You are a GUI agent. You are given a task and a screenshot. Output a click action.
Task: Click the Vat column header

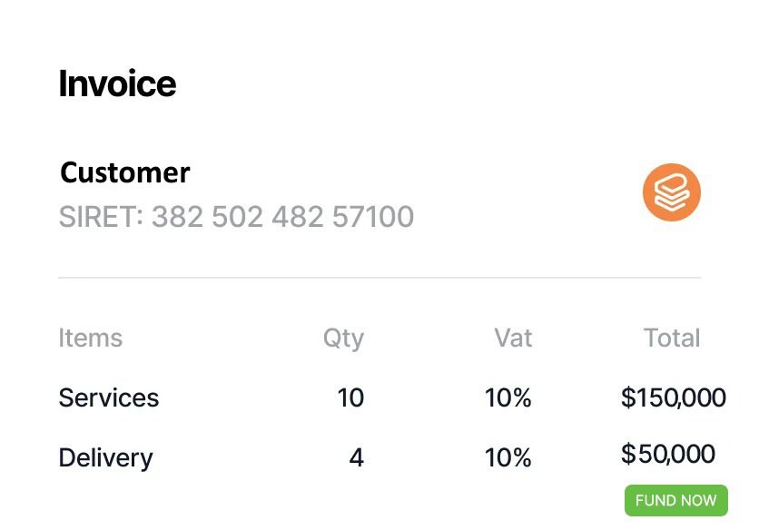pyautogui.click(x=513, y=338)
